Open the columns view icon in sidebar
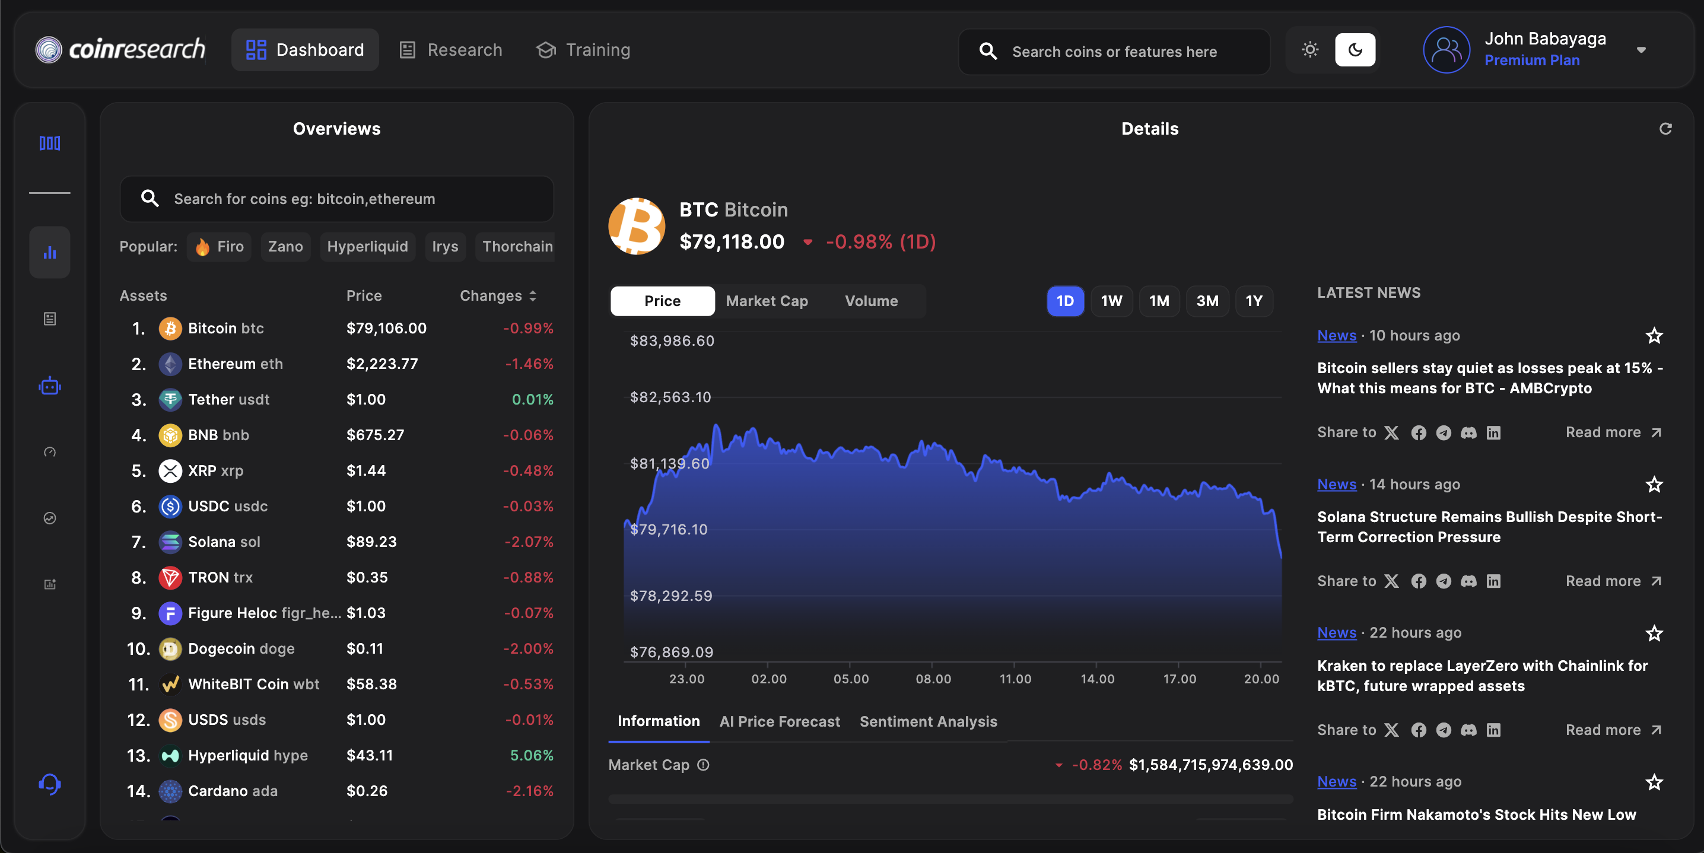 click(x=50, y=143)
